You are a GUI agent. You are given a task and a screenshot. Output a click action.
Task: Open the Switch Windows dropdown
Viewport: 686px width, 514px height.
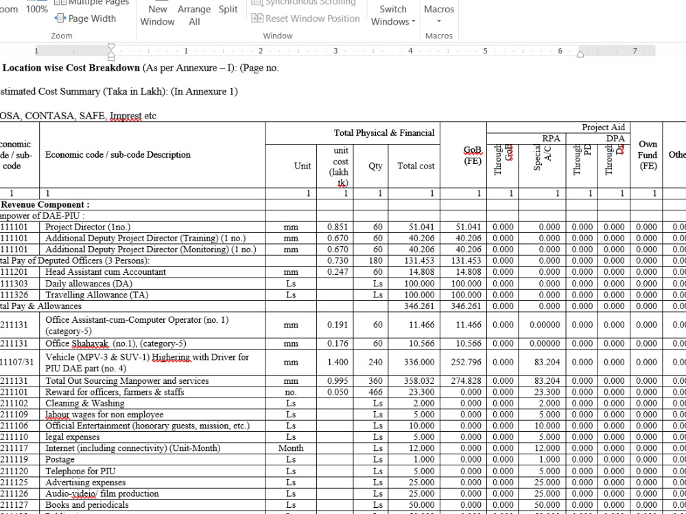393,15
